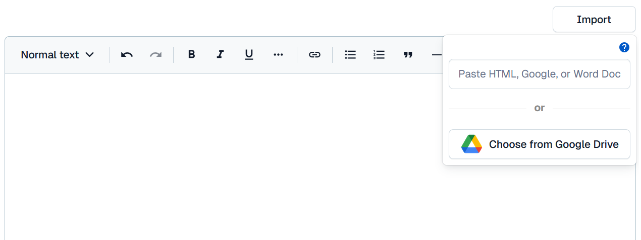
Task: Insert horizontal rule from toolbar
Action: [436, 55]
